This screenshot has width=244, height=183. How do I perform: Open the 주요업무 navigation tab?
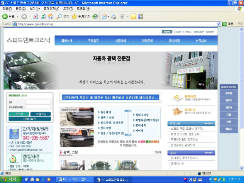[x=93, y=41]
